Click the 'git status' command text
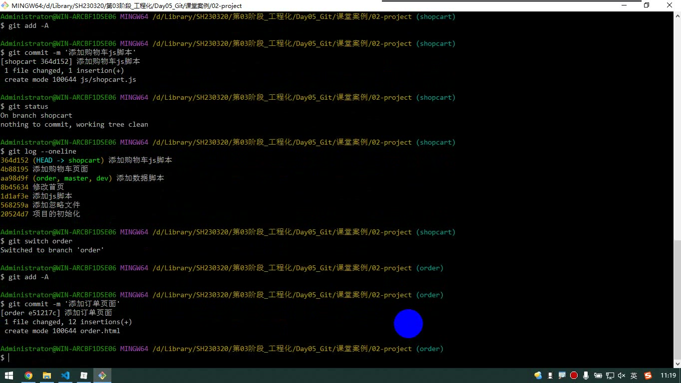The image size is (681, 383). pos(28,106)
